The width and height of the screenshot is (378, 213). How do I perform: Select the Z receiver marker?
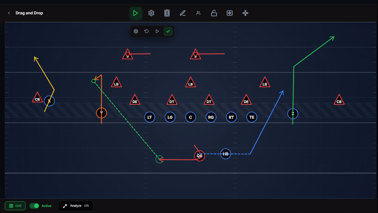[x=293, y=114]
